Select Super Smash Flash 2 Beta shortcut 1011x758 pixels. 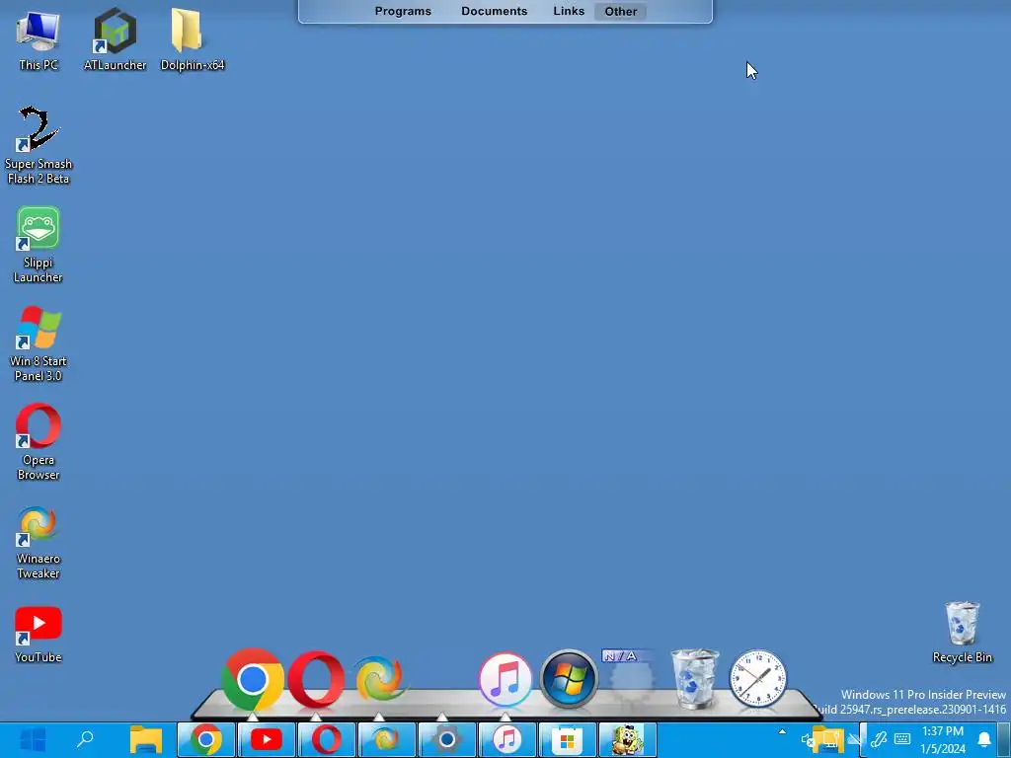pyautogui.click(x=39, y=146)
